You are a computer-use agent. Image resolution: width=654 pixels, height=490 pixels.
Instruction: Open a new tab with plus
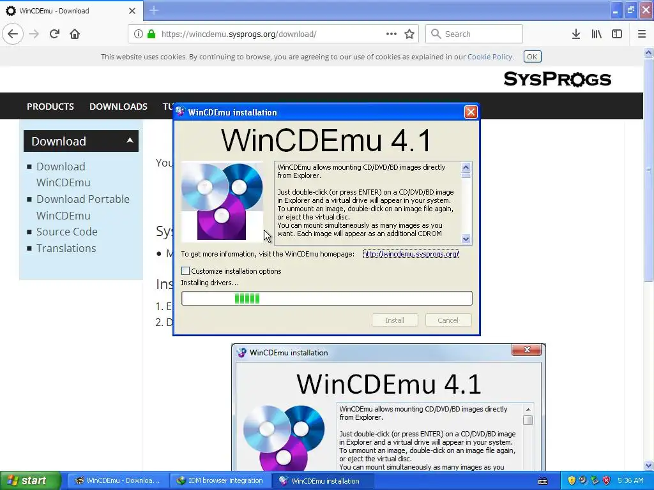coord(154,10)
